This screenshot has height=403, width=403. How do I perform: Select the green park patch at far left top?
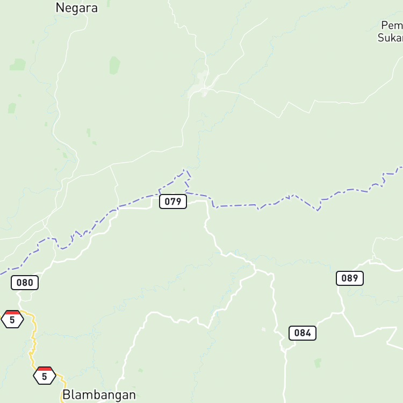(x=18, y=64)
